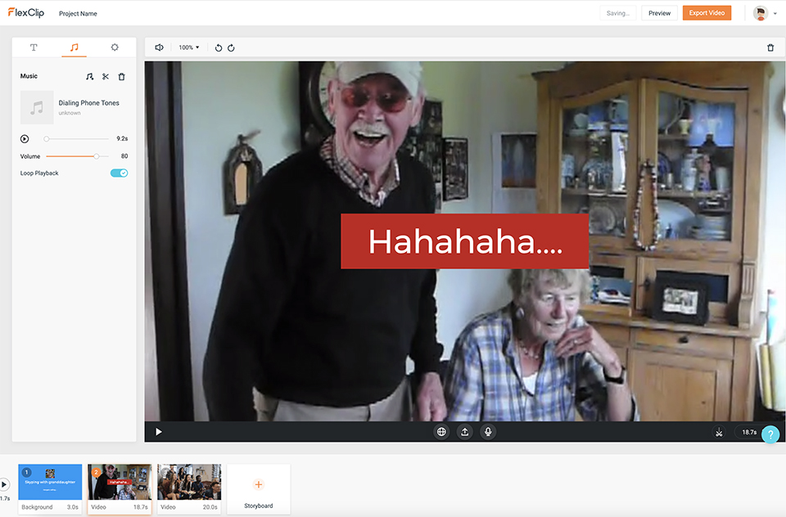Click the Export Video button
The height and width of the screenshot is (517, 786).
[707, 13]
